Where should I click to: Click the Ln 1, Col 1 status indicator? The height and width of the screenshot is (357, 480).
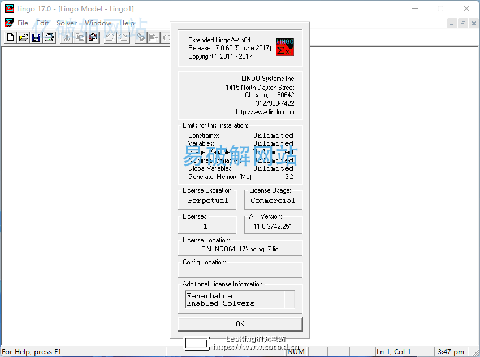click(x=393, y=352)
